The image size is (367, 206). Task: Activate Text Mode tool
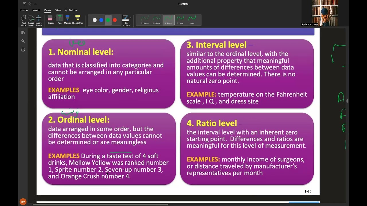24,21
